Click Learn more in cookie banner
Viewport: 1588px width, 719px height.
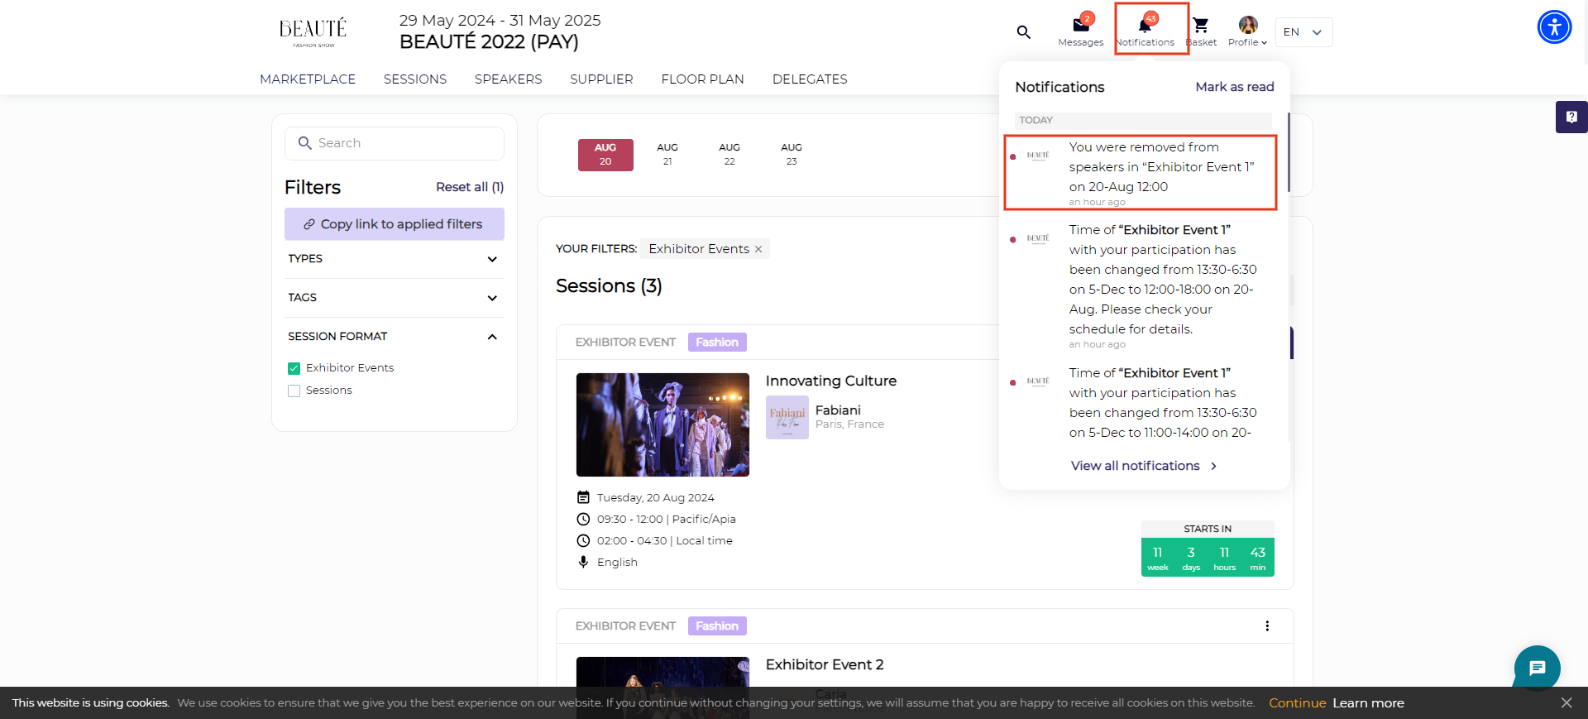click(1368, 702)
